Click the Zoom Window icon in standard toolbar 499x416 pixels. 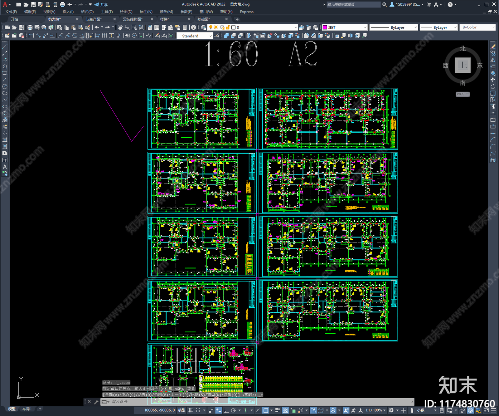click(134, 27)
